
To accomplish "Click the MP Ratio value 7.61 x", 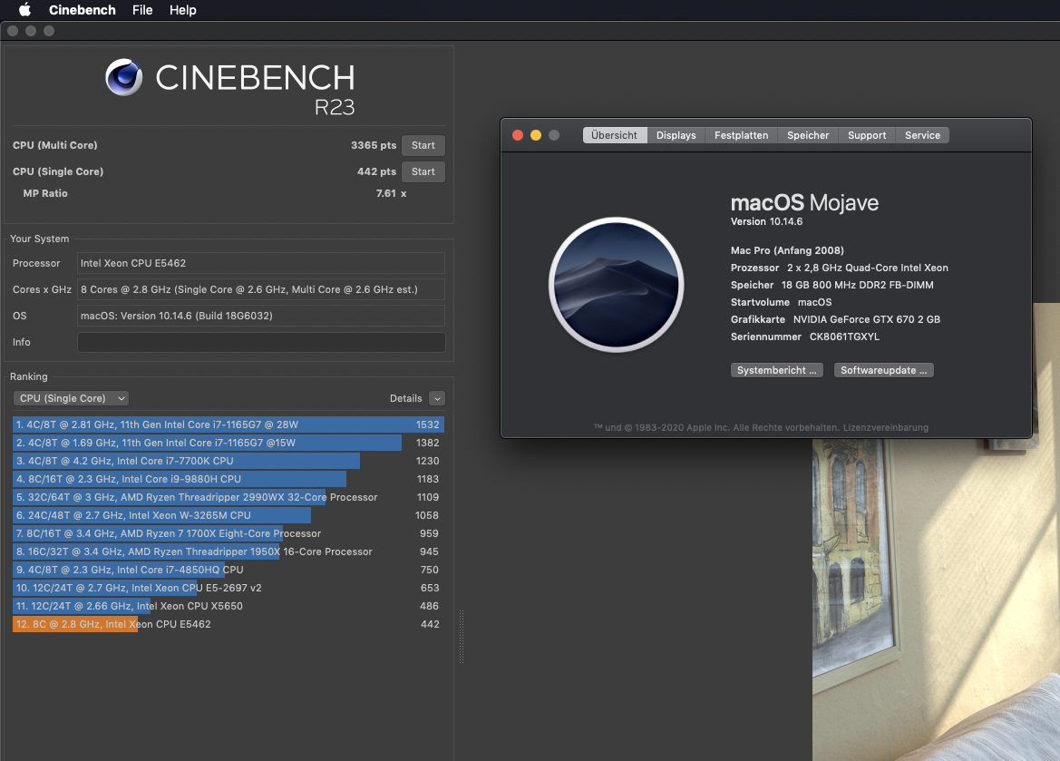I will click(x=392, y=193).
